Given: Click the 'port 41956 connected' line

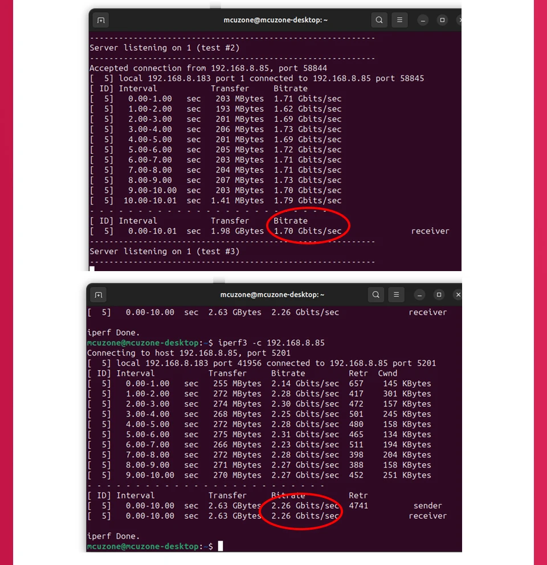Looking at the screenshot, I should click(x=262, y=363).
